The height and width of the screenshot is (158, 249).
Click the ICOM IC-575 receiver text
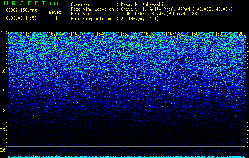click(159, 14)
